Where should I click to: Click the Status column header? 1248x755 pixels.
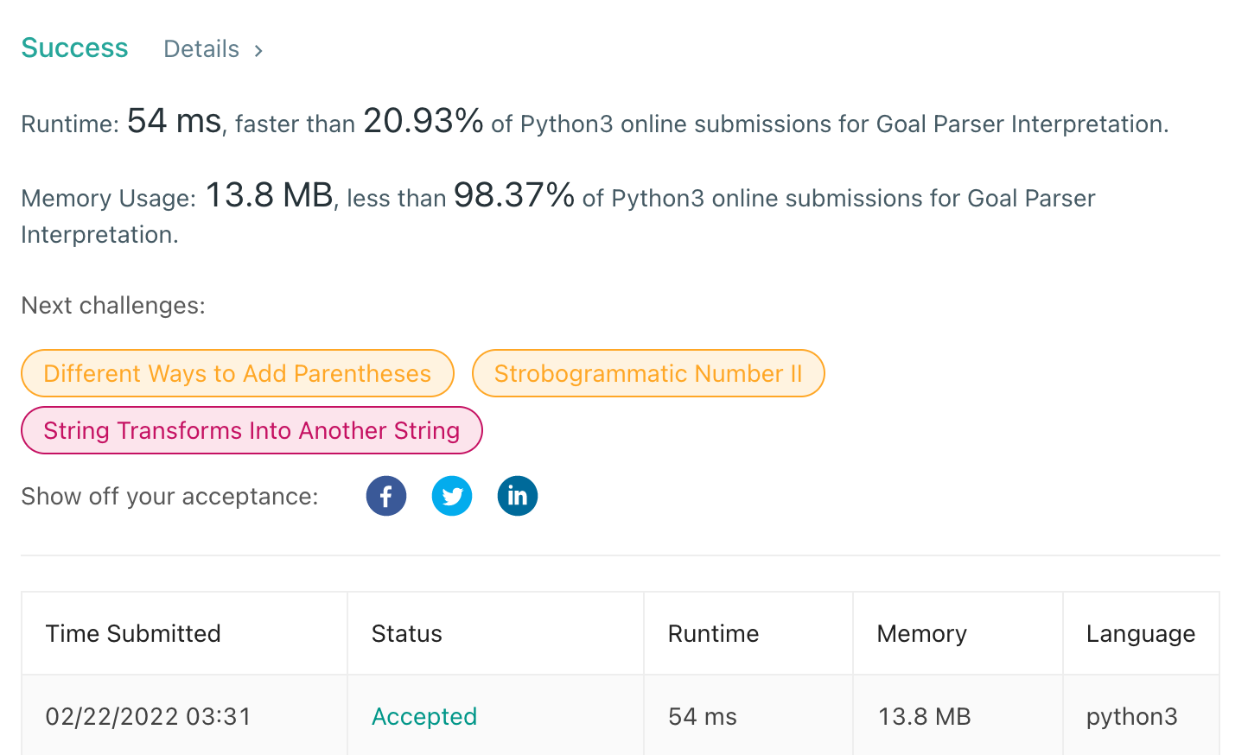coord(406,633)
